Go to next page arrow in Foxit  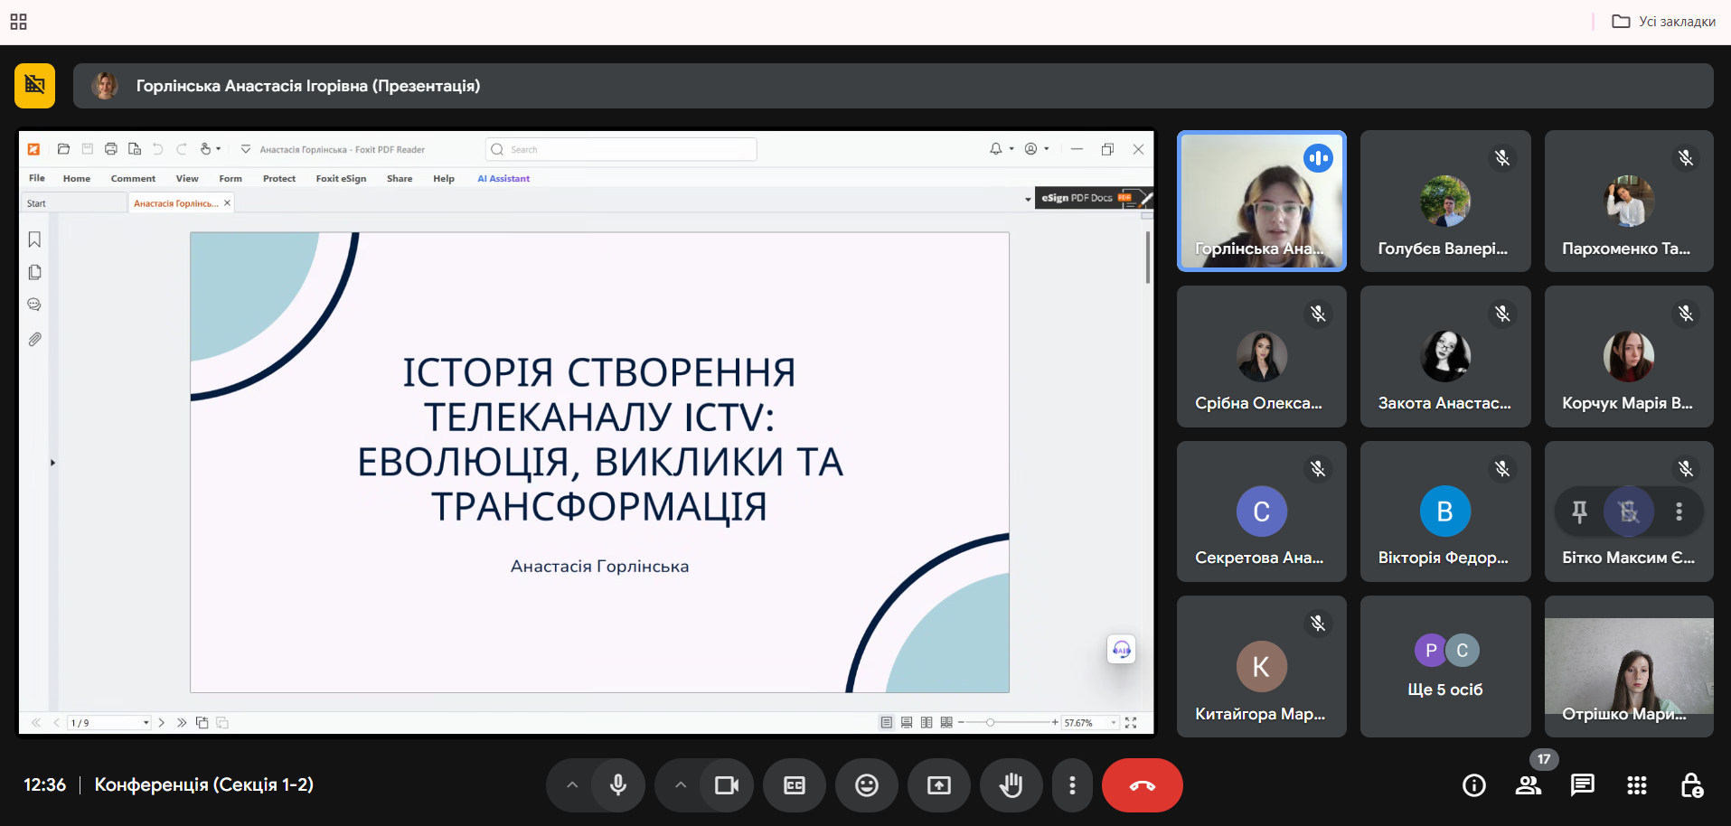coord(162,723)
